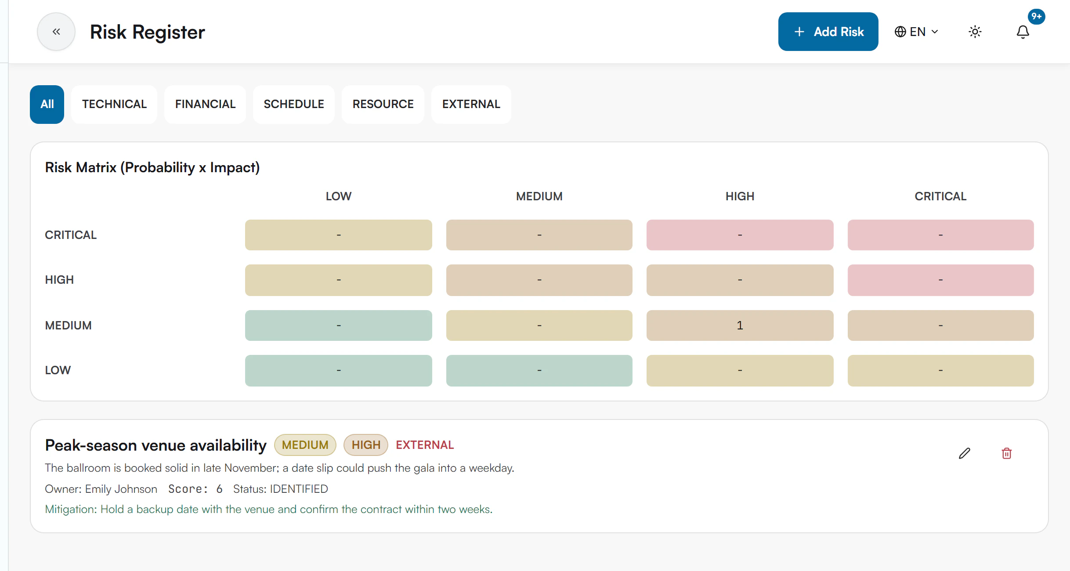
Task: Click the Owner: Emily Johnson text
Action: tap(101, 489)
